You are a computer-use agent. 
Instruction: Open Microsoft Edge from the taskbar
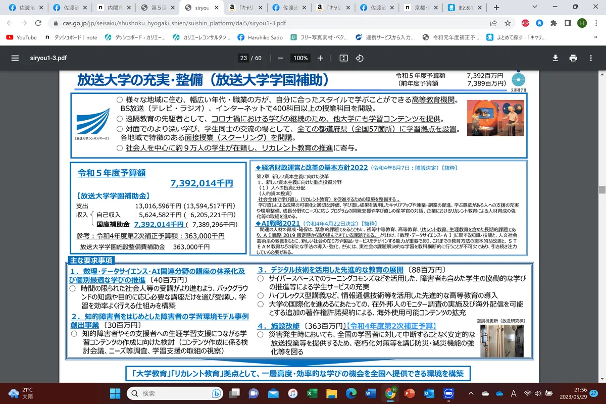tap(351, 393)
